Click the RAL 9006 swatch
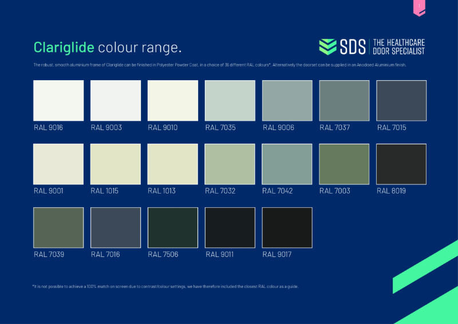458x324 pixels. (x=287, y=100)
